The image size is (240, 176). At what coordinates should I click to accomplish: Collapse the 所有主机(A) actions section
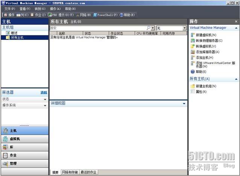236,79
